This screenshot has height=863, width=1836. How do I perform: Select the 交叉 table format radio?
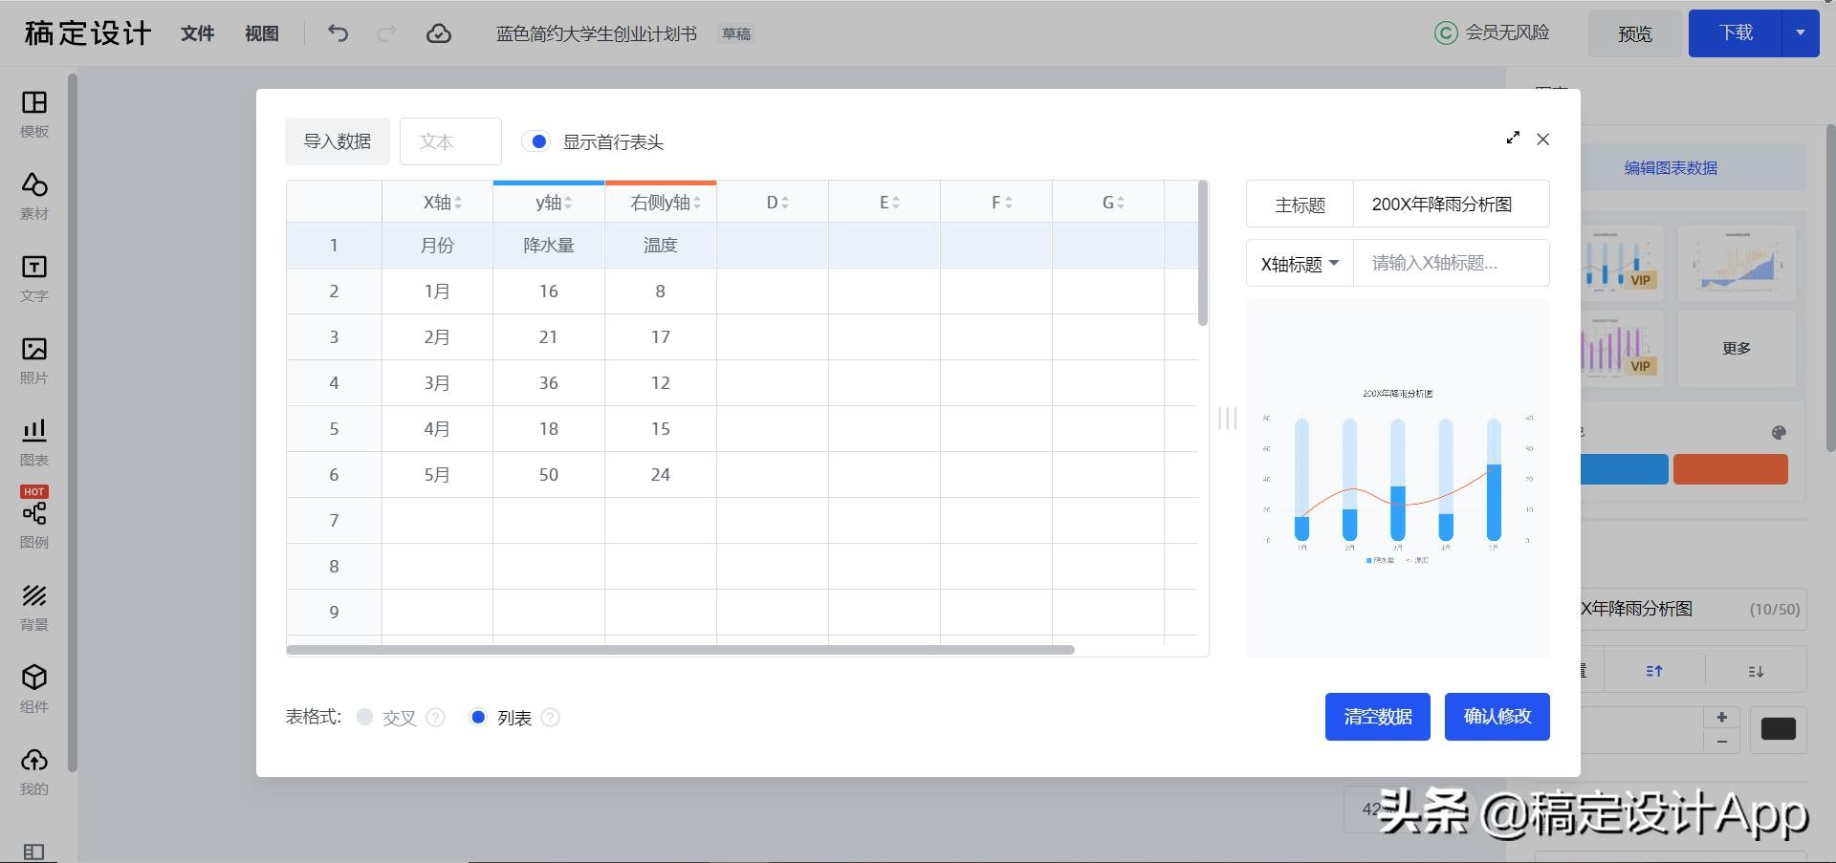click(364, 717)
